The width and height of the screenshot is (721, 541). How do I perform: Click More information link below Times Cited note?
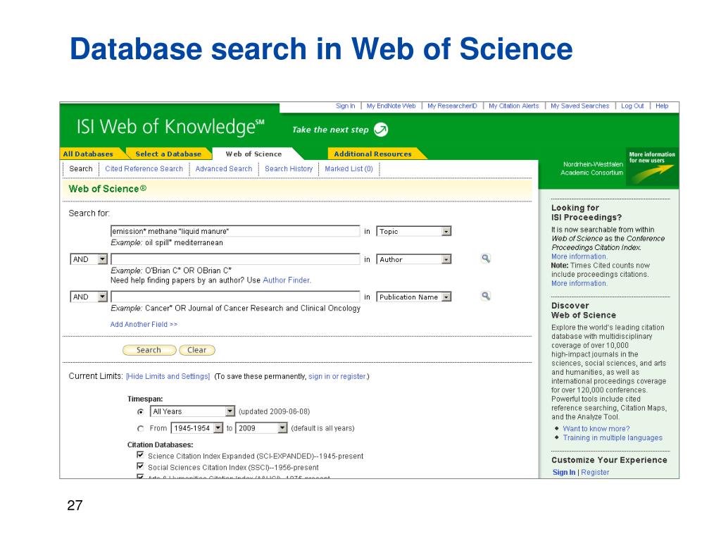pos(579,283)
